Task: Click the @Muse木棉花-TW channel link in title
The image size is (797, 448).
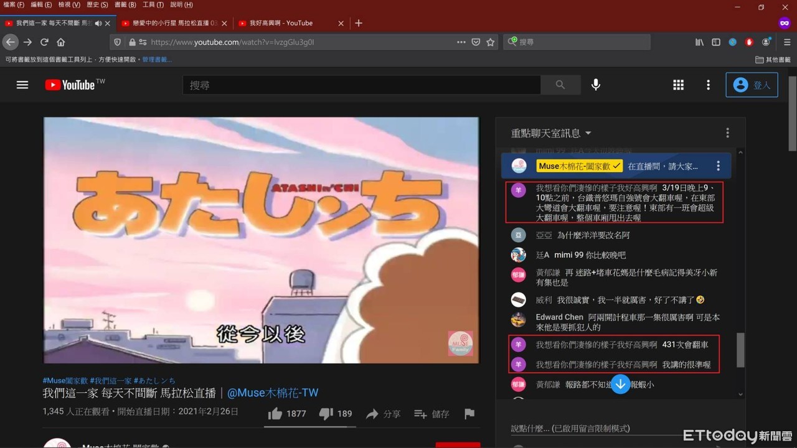Action: (x=273, y=393)
